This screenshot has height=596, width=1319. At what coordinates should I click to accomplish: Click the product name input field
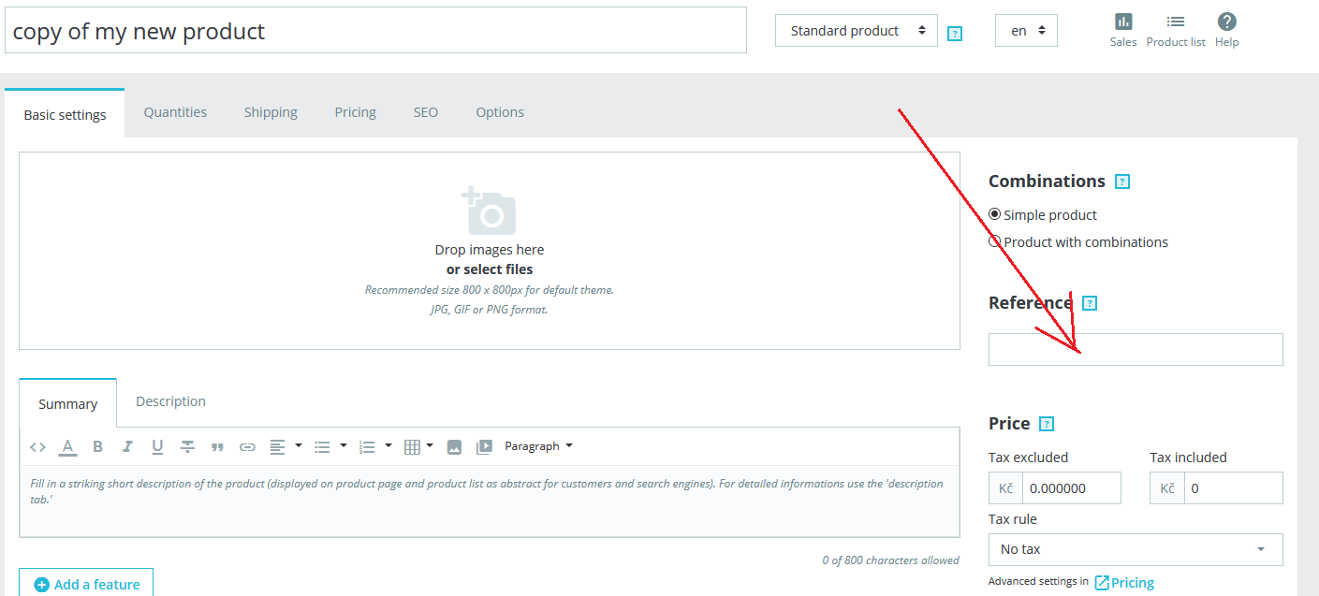[x=375, y=31]
